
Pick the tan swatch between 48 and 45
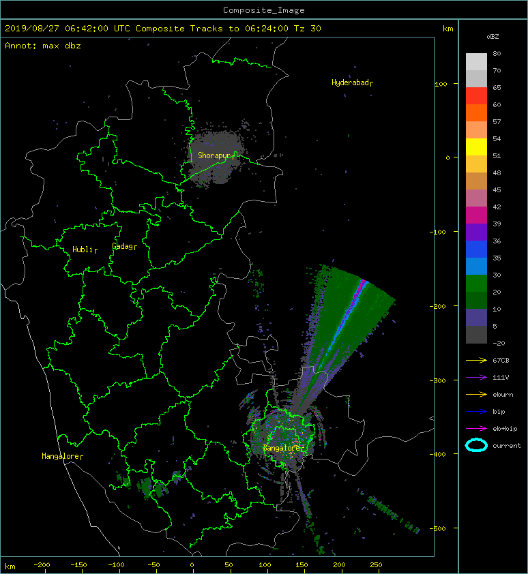(476, 181)
